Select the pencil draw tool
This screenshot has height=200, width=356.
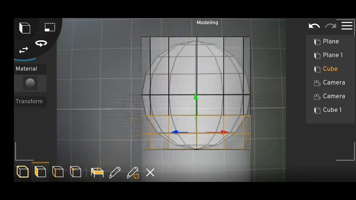(115, 172)
